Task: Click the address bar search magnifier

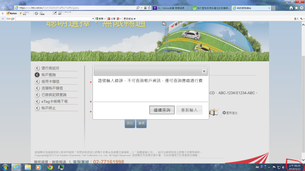Action: tap(138, 8)
